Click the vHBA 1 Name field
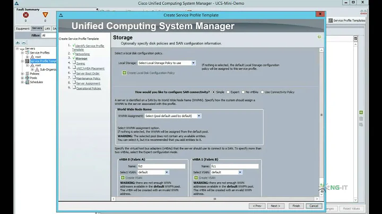Image resolution: width=382 pixels, height=214 pixels. (235, 166)
